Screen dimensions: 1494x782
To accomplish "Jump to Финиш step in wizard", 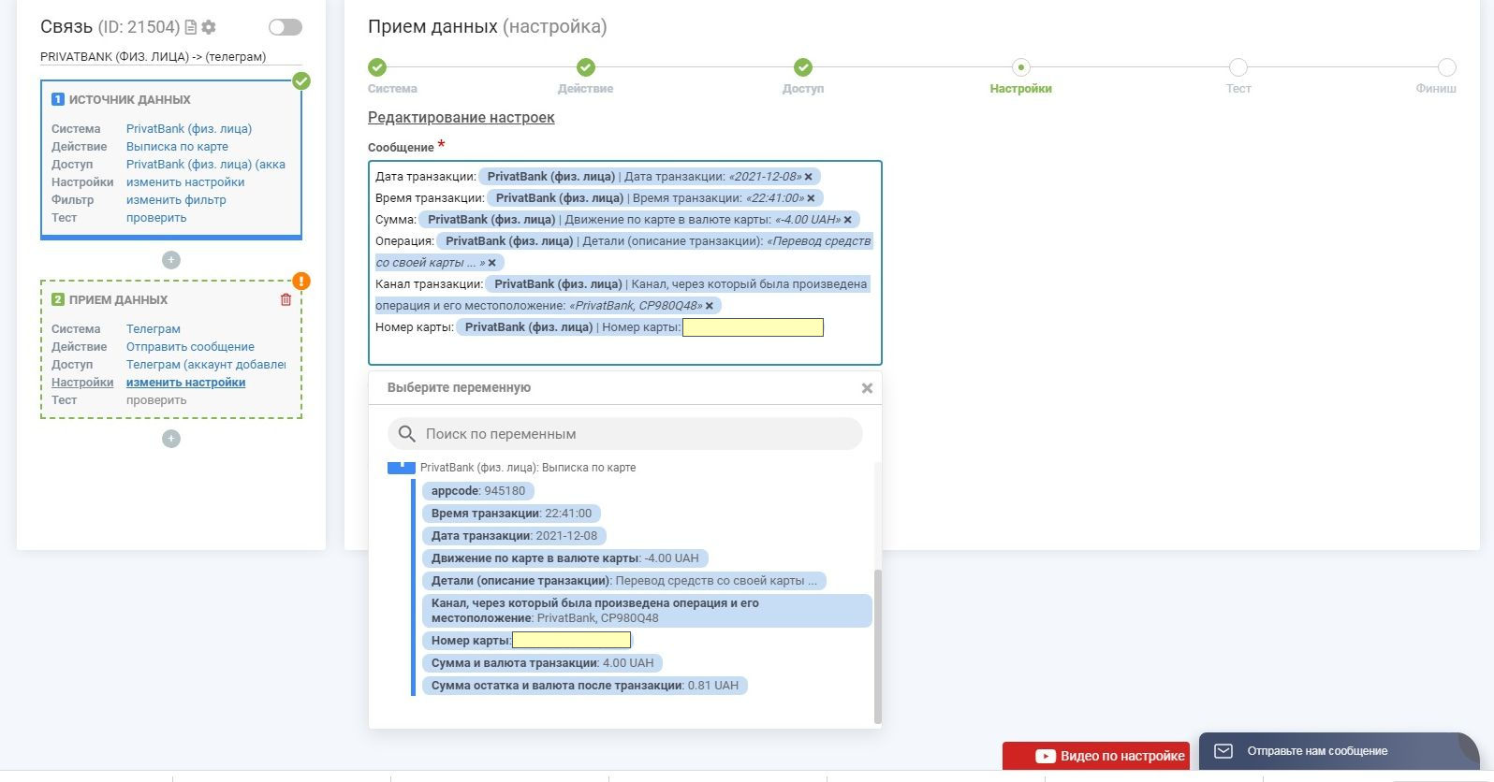I will pos(1447,67).
